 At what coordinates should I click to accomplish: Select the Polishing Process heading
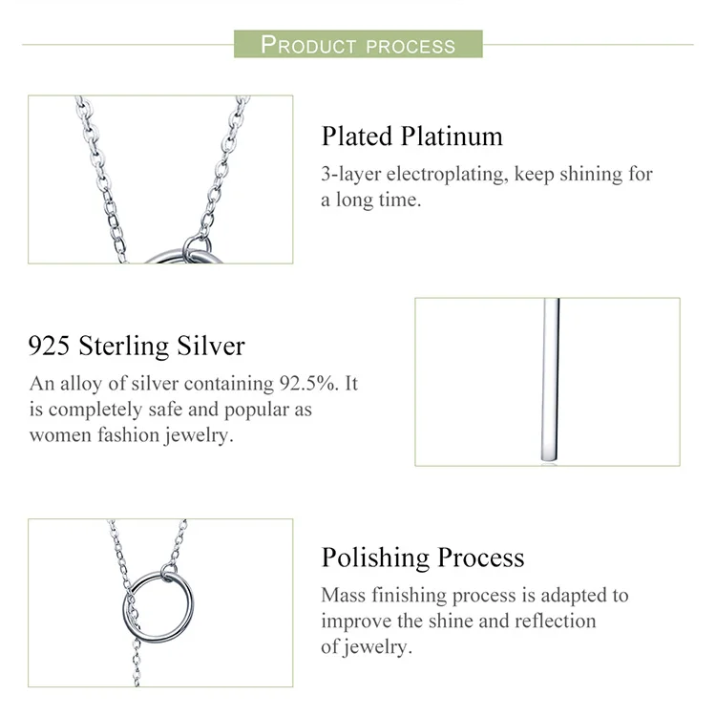click(423, 558)
